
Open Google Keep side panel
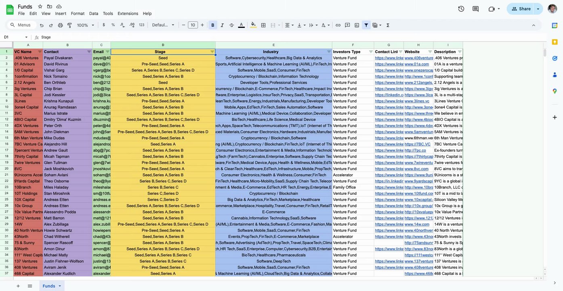pyautogui.click(x=555, y=42)
